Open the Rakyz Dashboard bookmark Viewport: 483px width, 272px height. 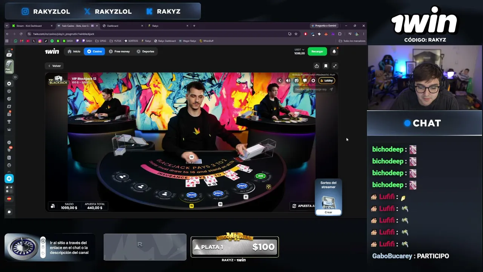[165, 41]
